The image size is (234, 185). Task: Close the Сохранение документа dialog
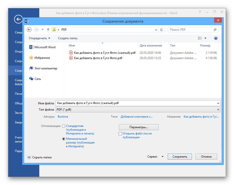218,20
